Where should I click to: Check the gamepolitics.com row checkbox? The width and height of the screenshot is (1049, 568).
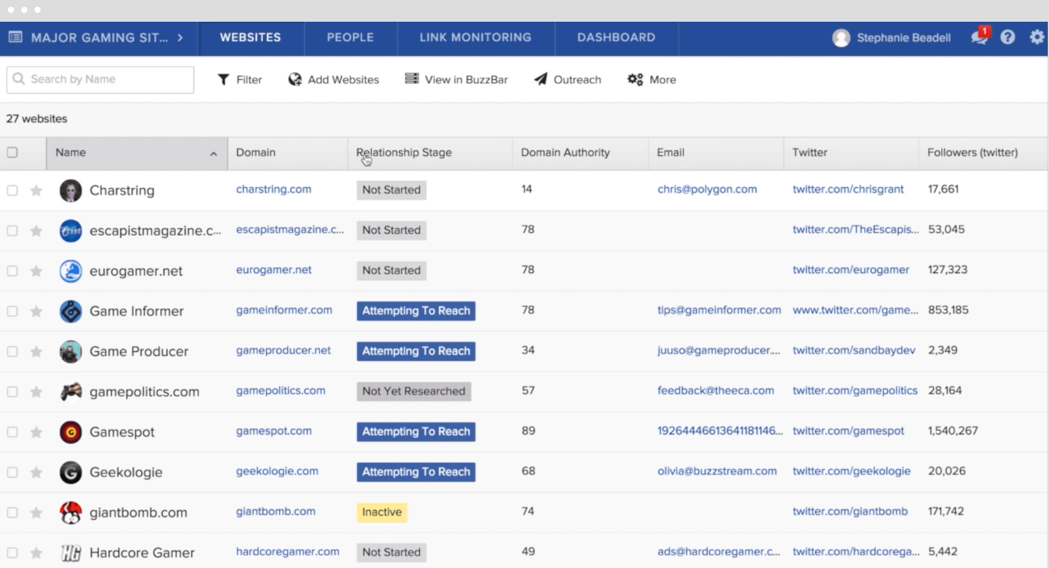coord(12,392)
